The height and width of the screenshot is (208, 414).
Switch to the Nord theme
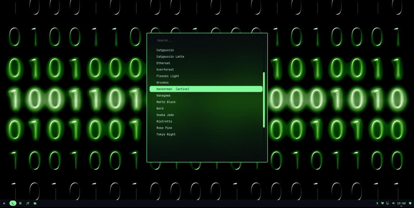[x=160, y=109]
